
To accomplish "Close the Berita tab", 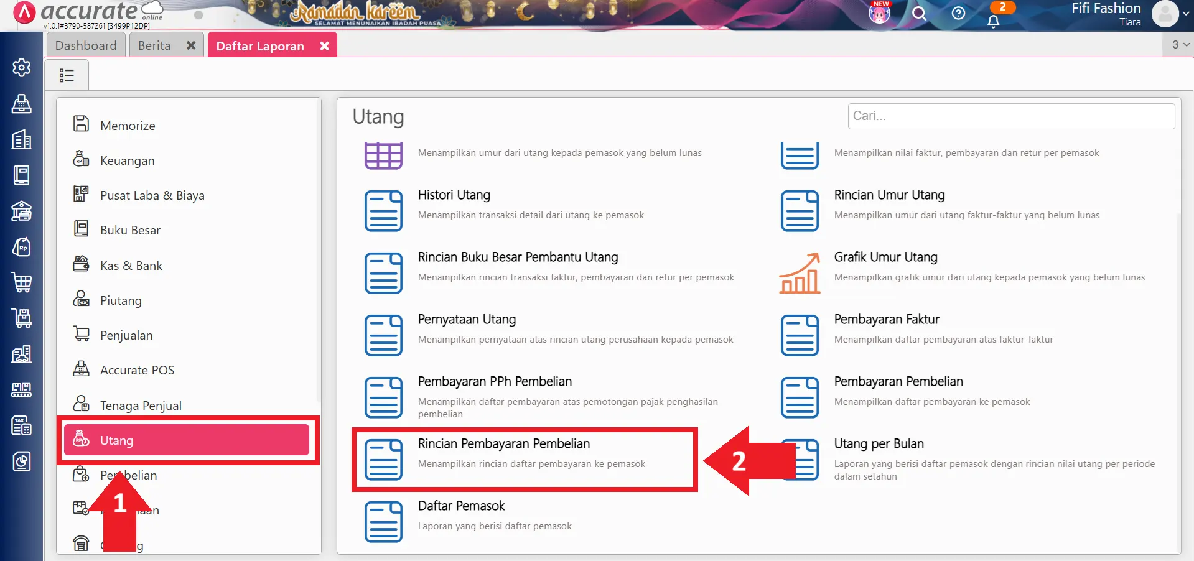I will 191,45.
